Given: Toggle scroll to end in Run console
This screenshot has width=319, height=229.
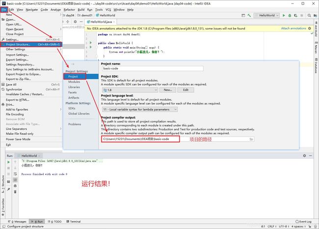Looking at the screenshot, I should pyautogui.click(x=15, y=180).
